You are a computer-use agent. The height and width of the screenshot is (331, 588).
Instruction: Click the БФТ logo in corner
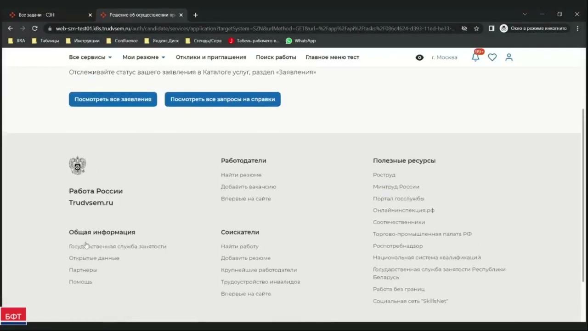click(13, 316)
